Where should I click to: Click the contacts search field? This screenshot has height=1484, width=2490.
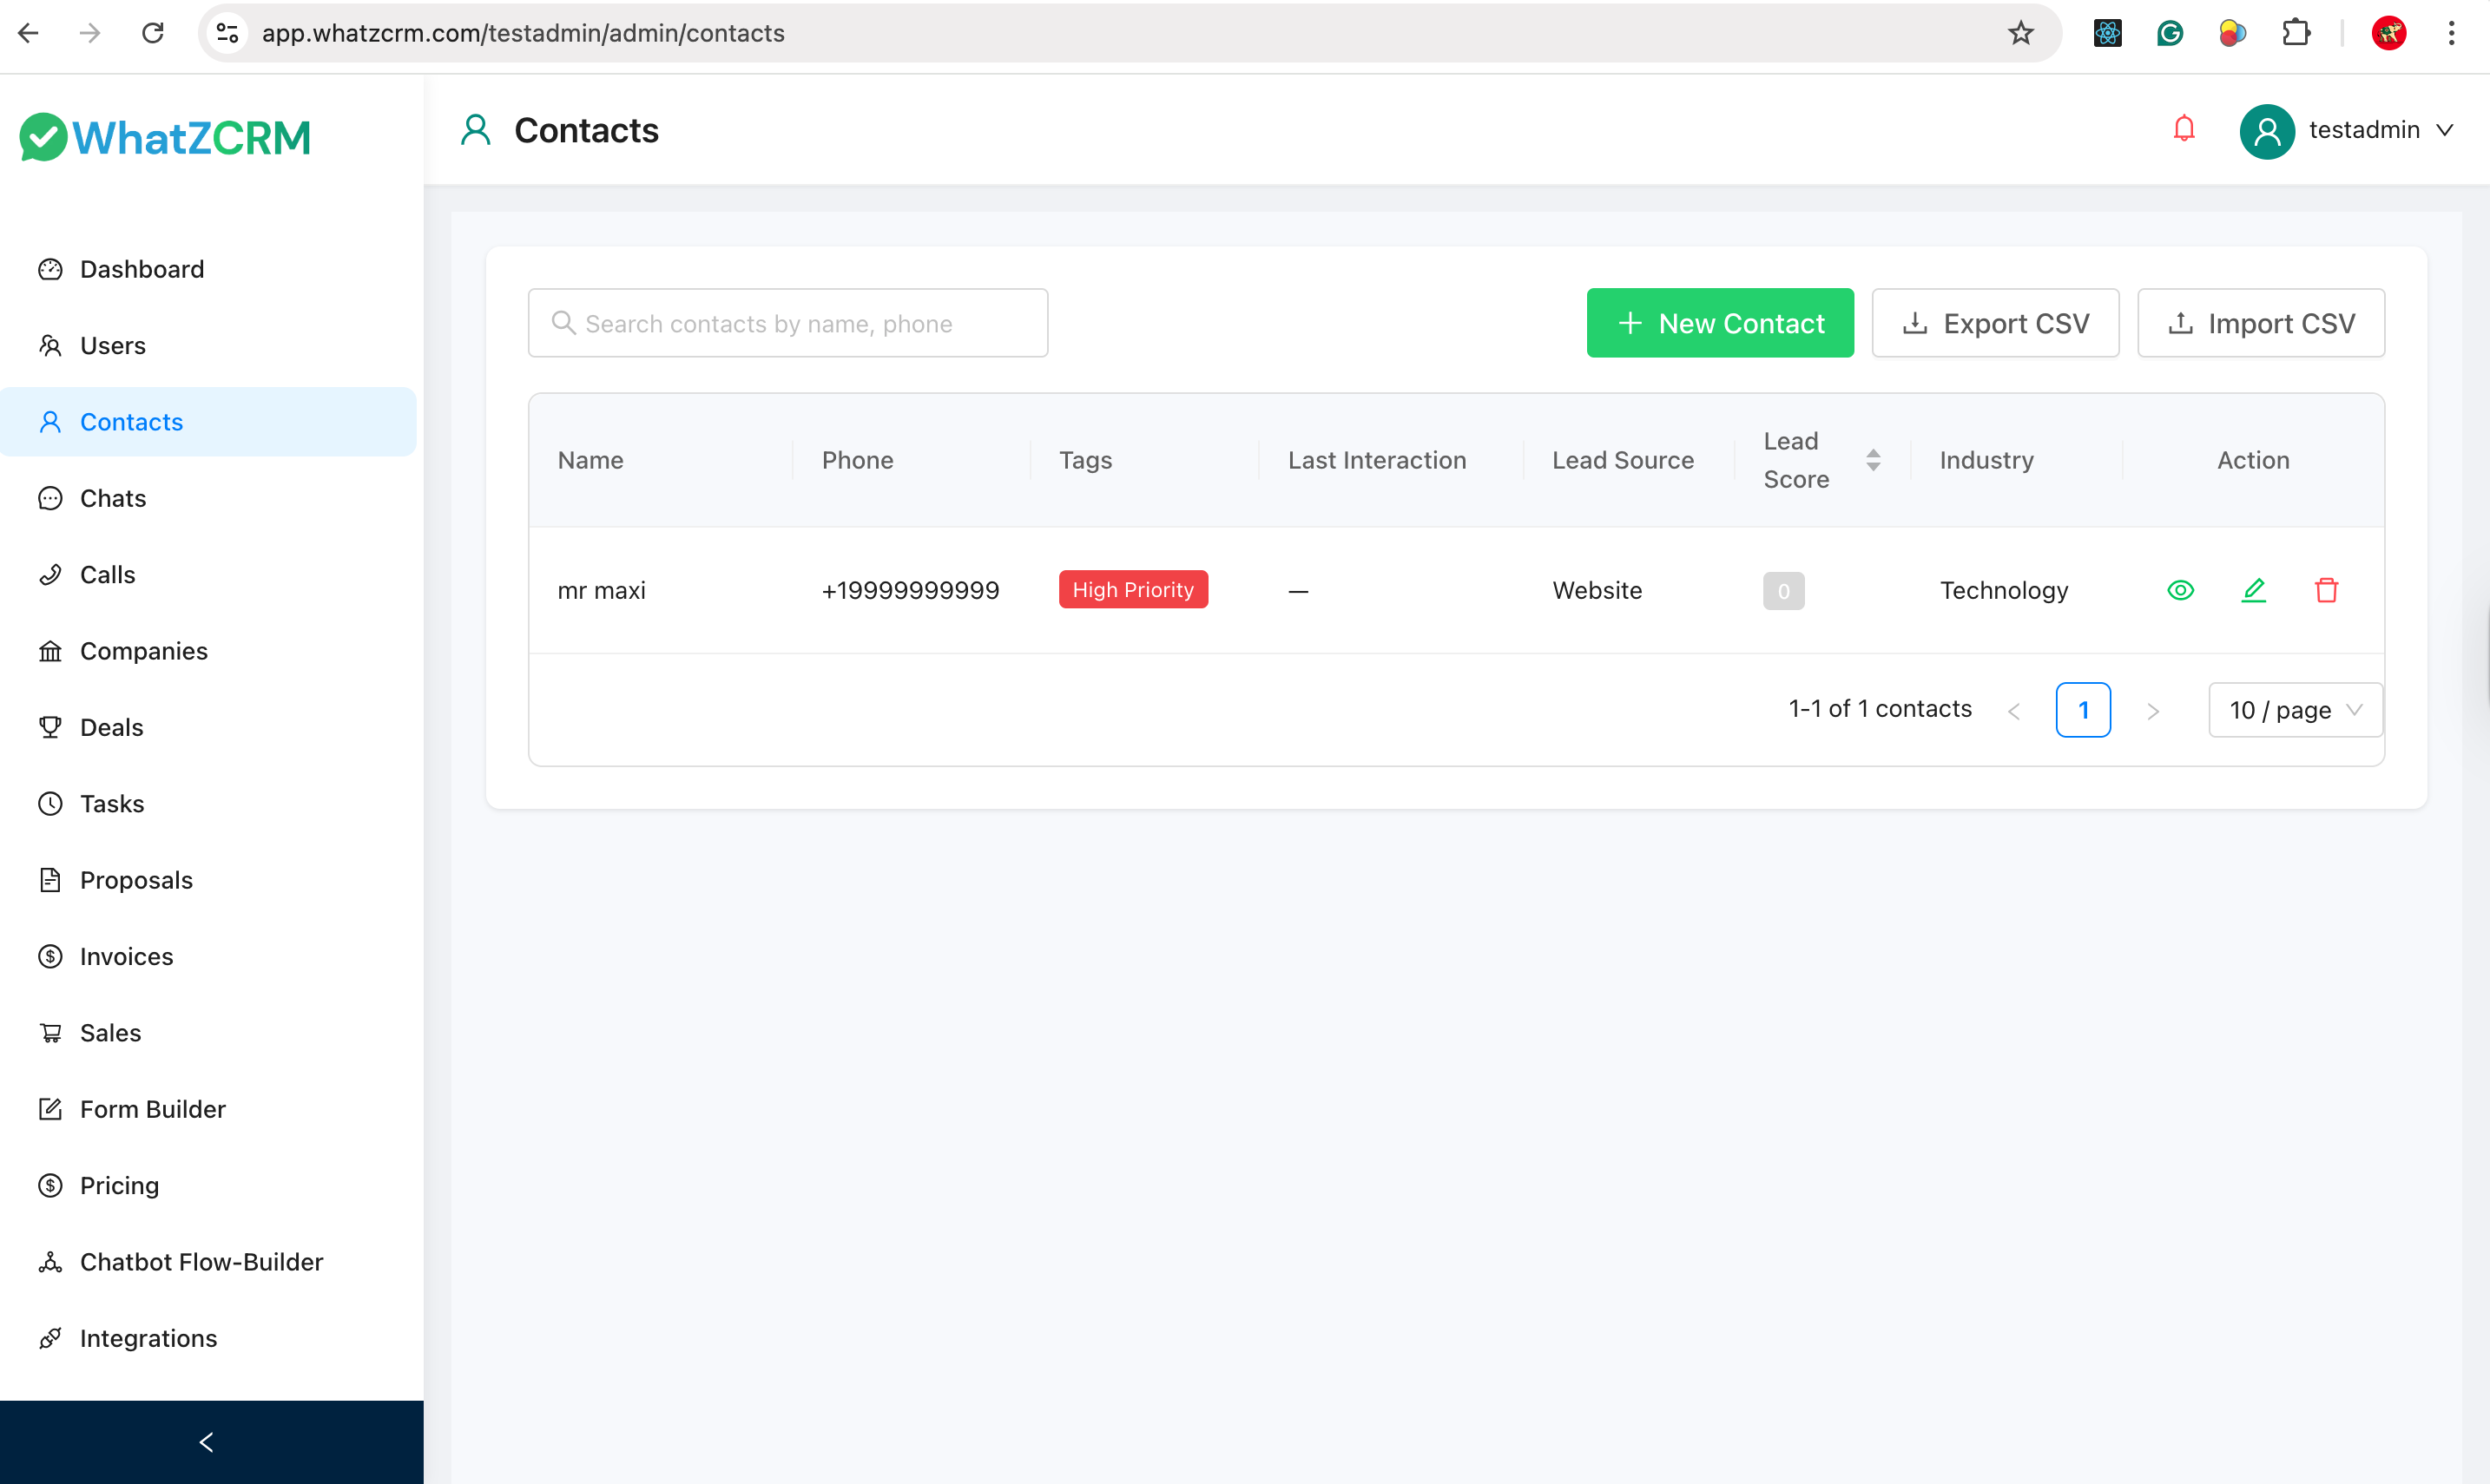(787, 322)
